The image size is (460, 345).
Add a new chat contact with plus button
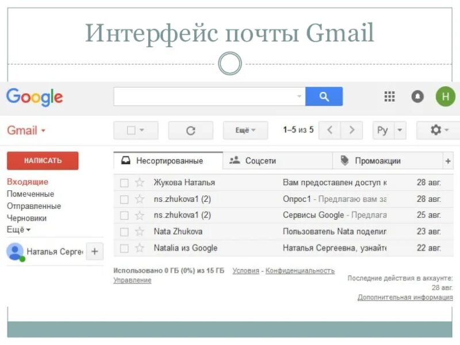[95, 251]
